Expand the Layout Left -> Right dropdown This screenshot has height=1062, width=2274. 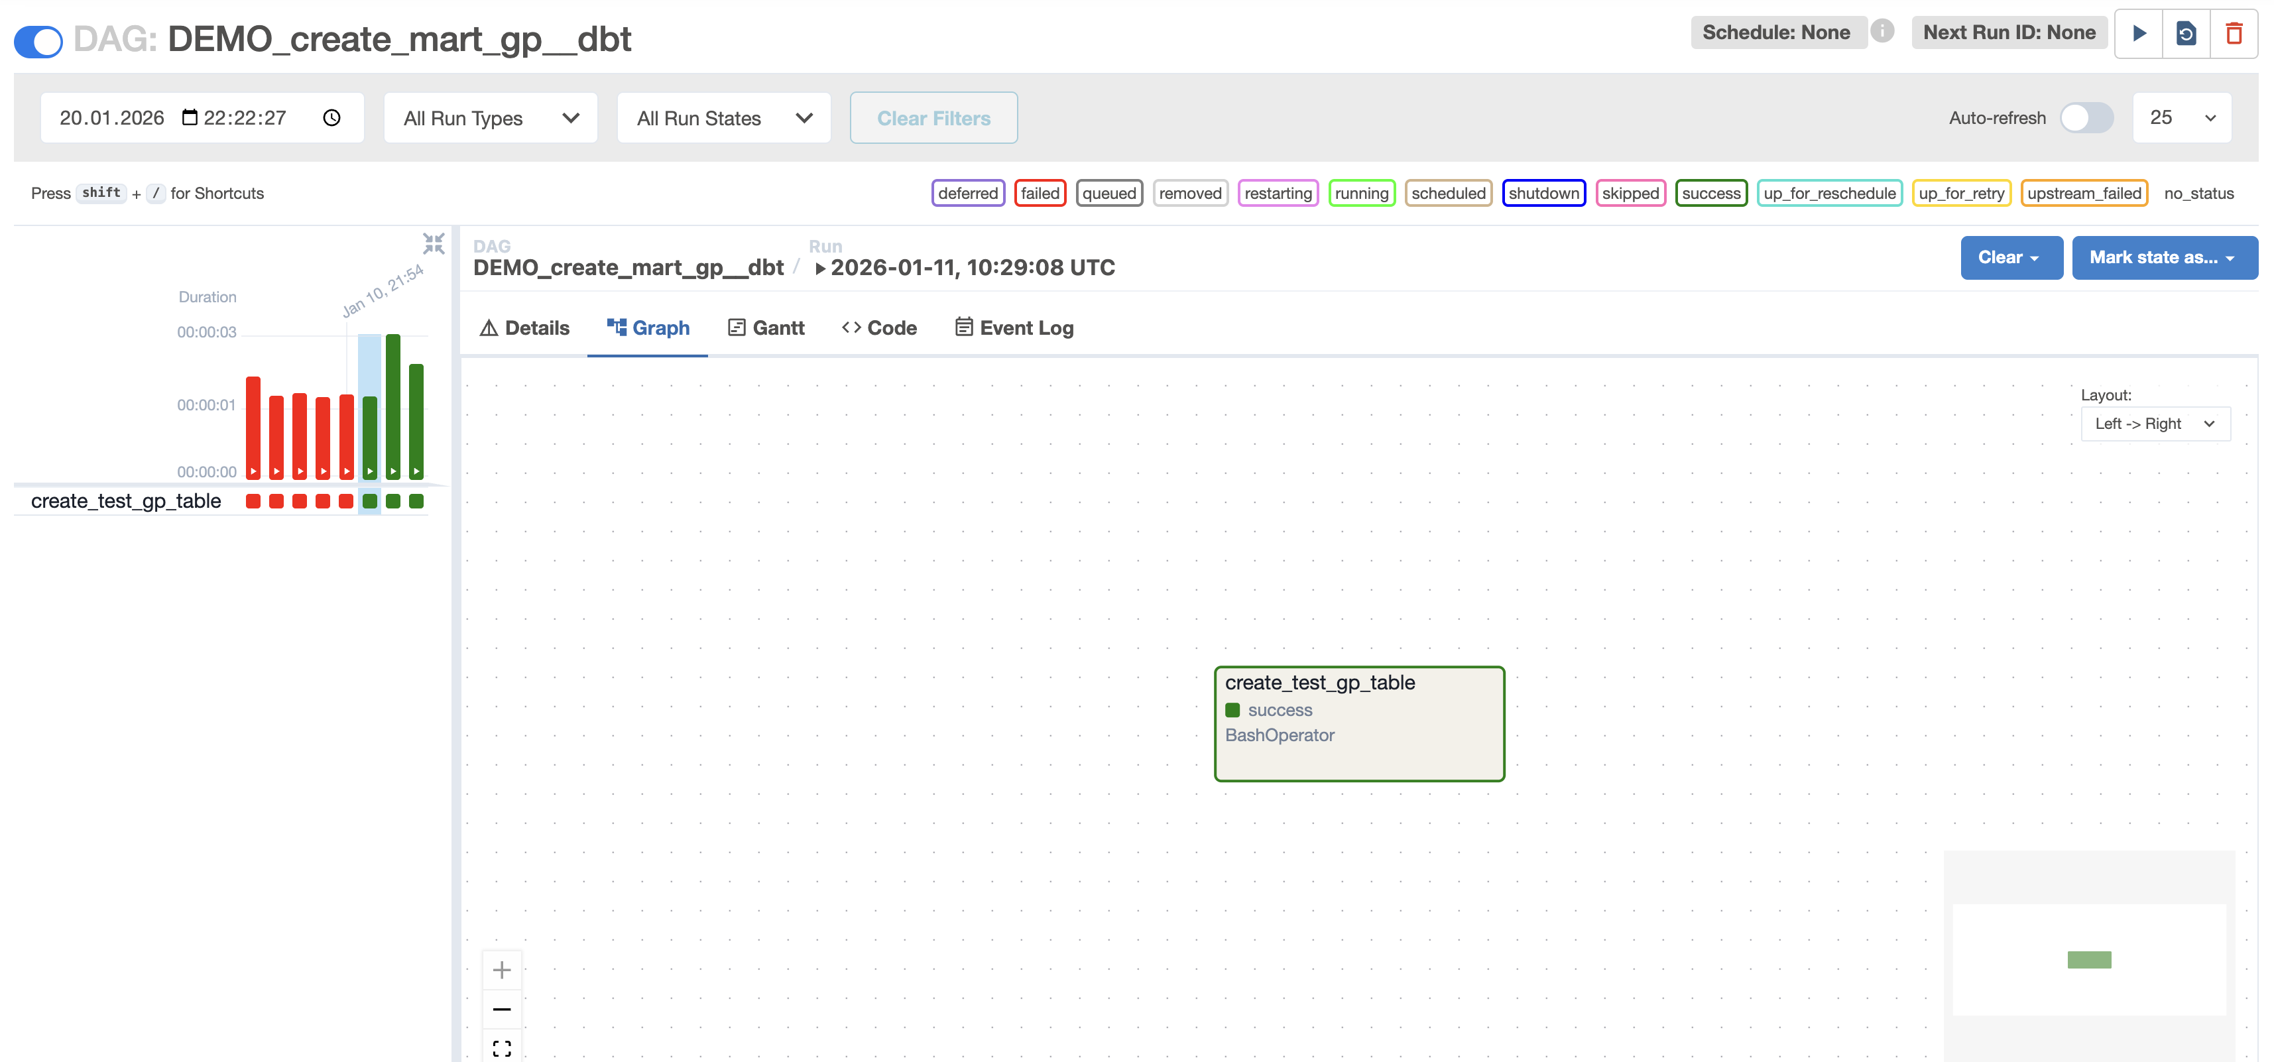point(2155,424)
